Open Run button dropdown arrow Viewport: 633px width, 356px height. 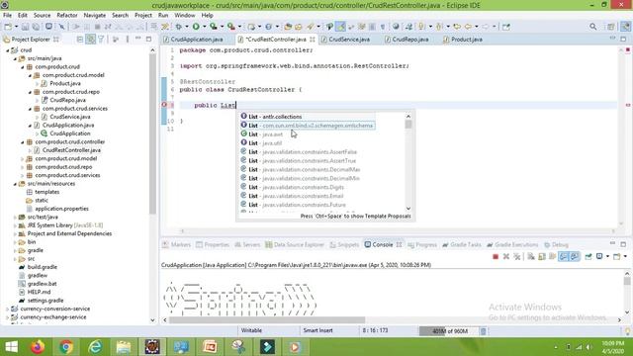[x=204, y=27]
